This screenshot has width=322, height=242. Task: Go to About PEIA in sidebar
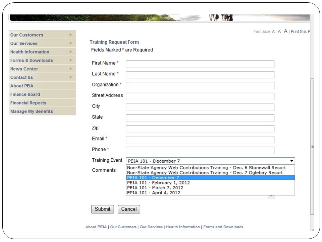coord(42,86)
